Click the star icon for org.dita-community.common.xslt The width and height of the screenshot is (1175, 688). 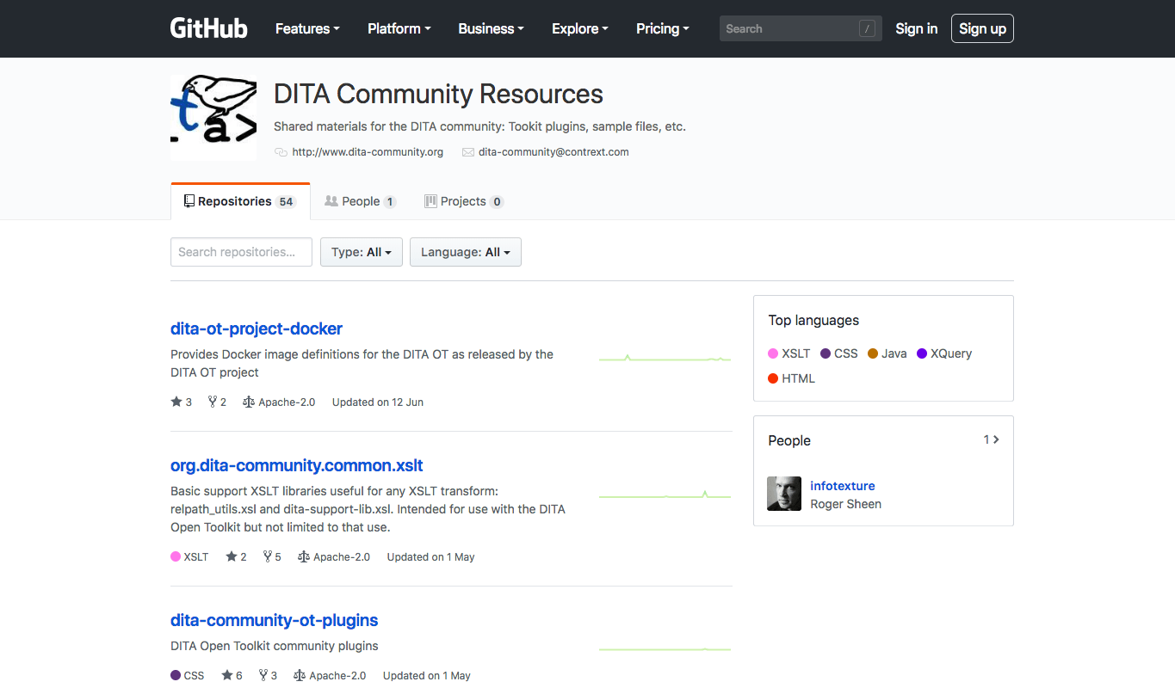coord(229,556)
